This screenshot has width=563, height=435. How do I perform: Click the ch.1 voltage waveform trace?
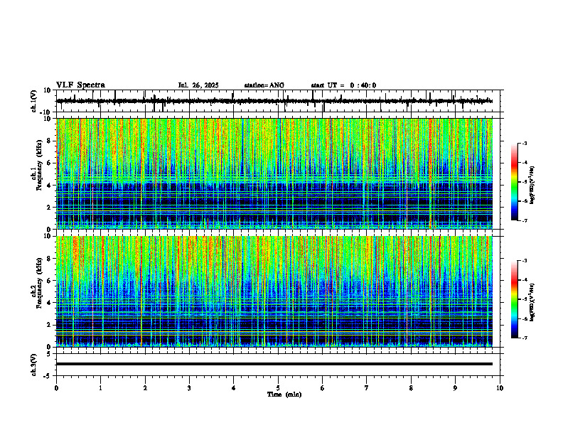274,101
